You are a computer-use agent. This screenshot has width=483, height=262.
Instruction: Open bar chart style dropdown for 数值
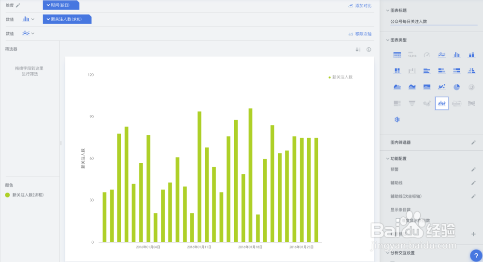coord(28,19)
